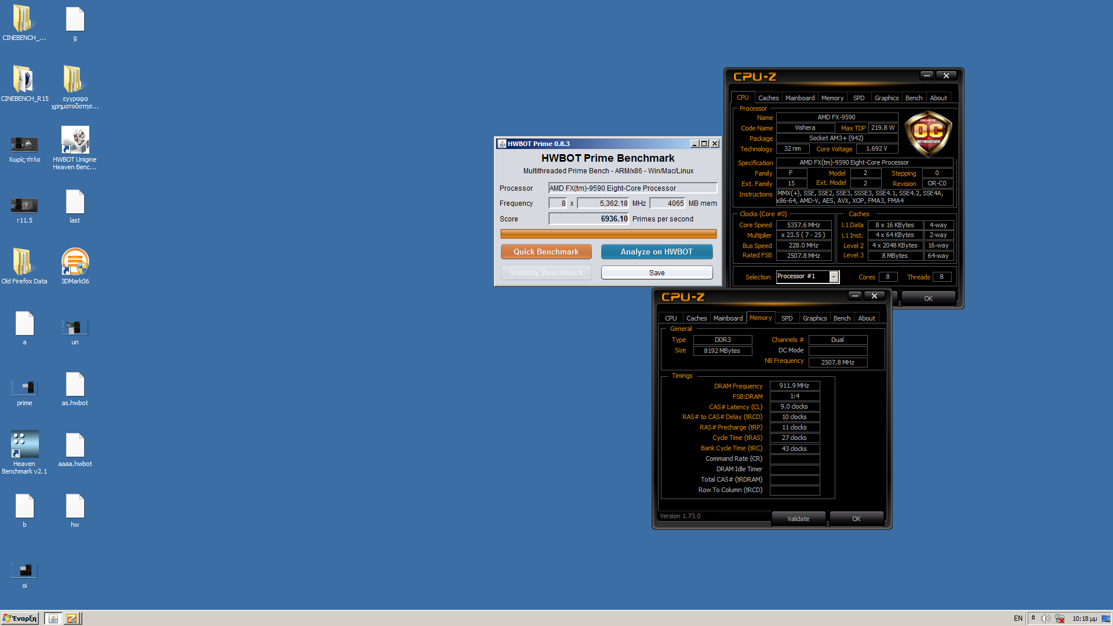The height and width of the screenshot is (626, 1113).
Task: Click OK in lower CPU-Z window
Action: pyautogui.click(x=856, y=519)
